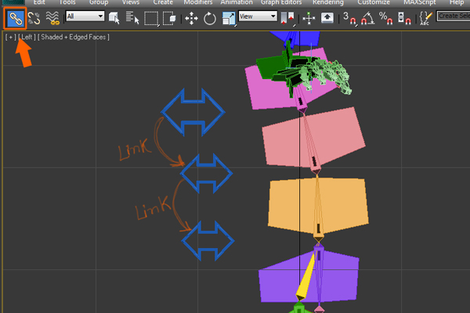Activate the Select and Uniform Scale tool
Image resolution: width=470 pixels, height=313 pixels.
[x=229, y=19]
